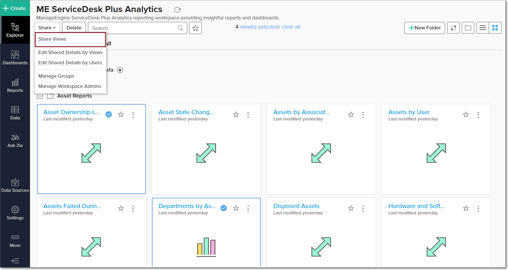508x270 pixels.
Task: Click the sort order icon
Action: pos(453,28)
